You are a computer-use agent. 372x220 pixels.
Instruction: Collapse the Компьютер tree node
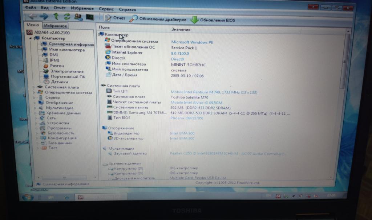click(x=31, y=38)
